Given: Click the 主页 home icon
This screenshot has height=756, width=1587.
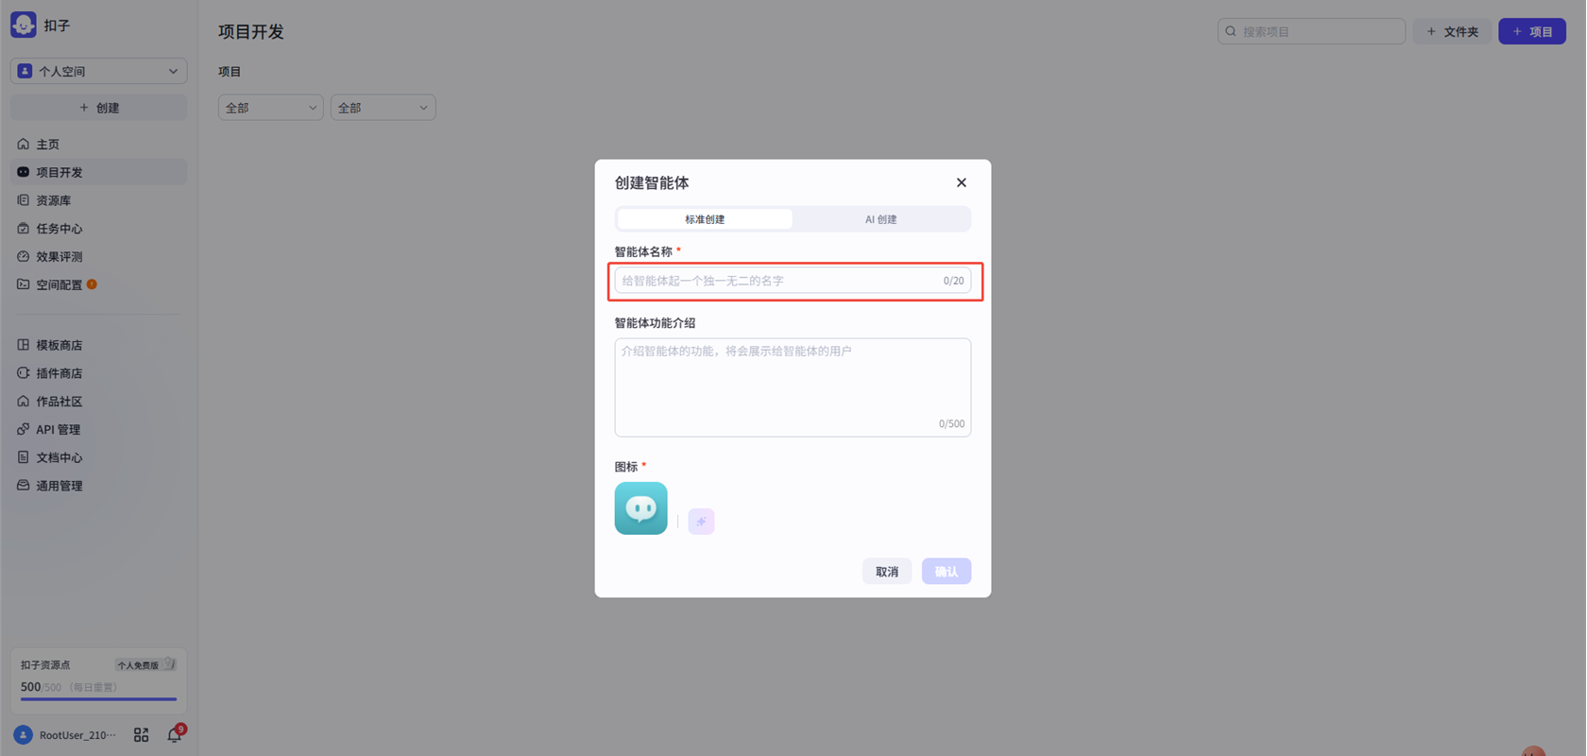Looking at the screenshot, I should click(x=24, y=144).
